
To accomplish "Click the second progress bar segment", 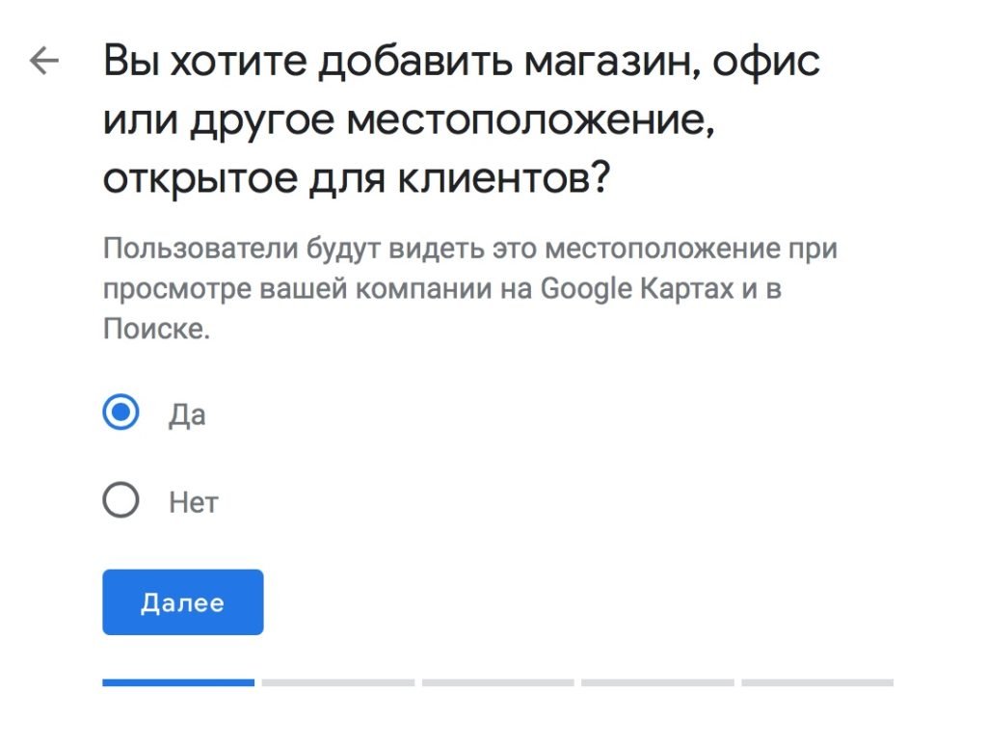I will (339, 683).
